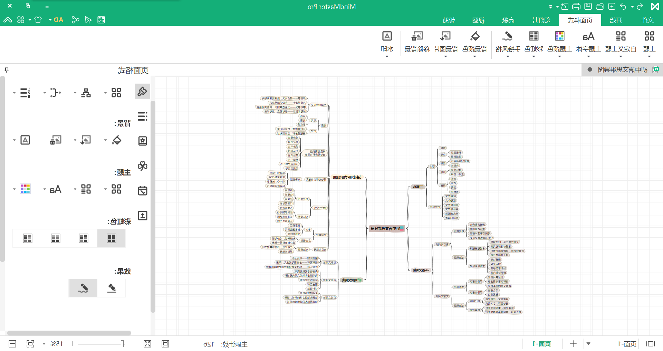
Task: Collapse the ribbon with the chevron-up icon
Action: (8, 20)
